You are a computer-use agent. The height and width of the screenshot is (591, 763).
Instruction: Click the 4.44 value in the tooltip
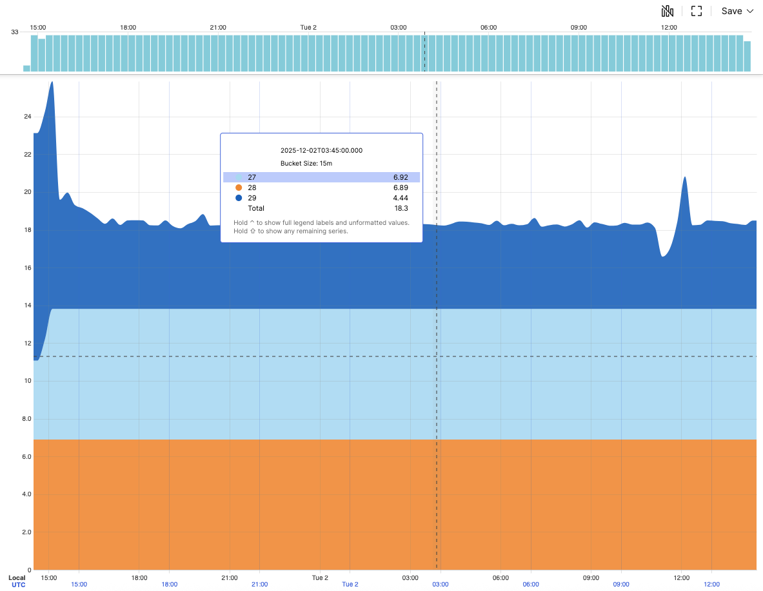pyautogui.click(x=401, y=197)
